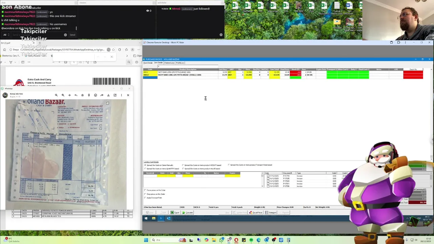Open Calculator from the taskbar
This screenshot has width=434, height=244.
point(289,240)
